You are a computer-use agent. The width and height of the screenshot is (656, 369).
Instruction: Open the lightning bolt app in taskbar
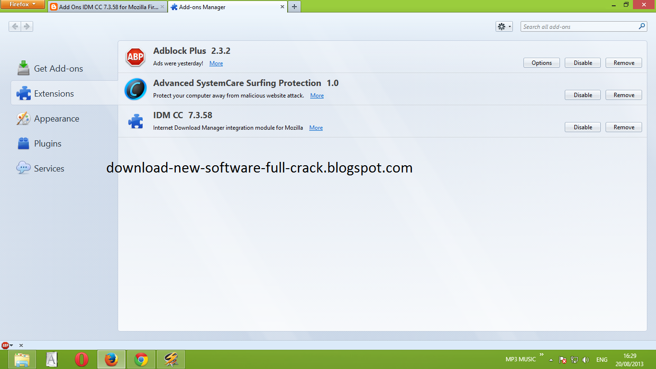[x=171, y=359]
